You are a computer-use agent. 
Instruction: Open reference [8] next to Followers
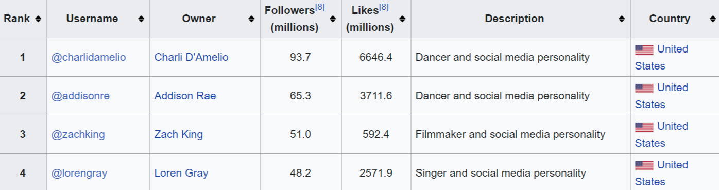click(x=320, y=7)
